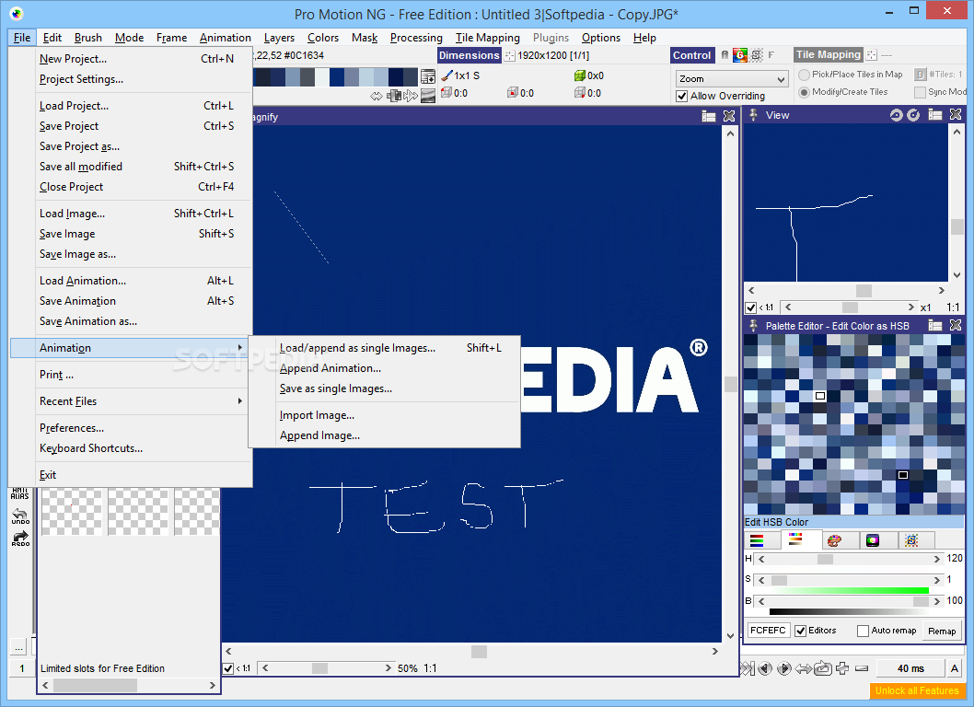The height and width of the screenshot is (707, 974).
Task: Open the palette list icon beside color strip
Action: (428, 76)
